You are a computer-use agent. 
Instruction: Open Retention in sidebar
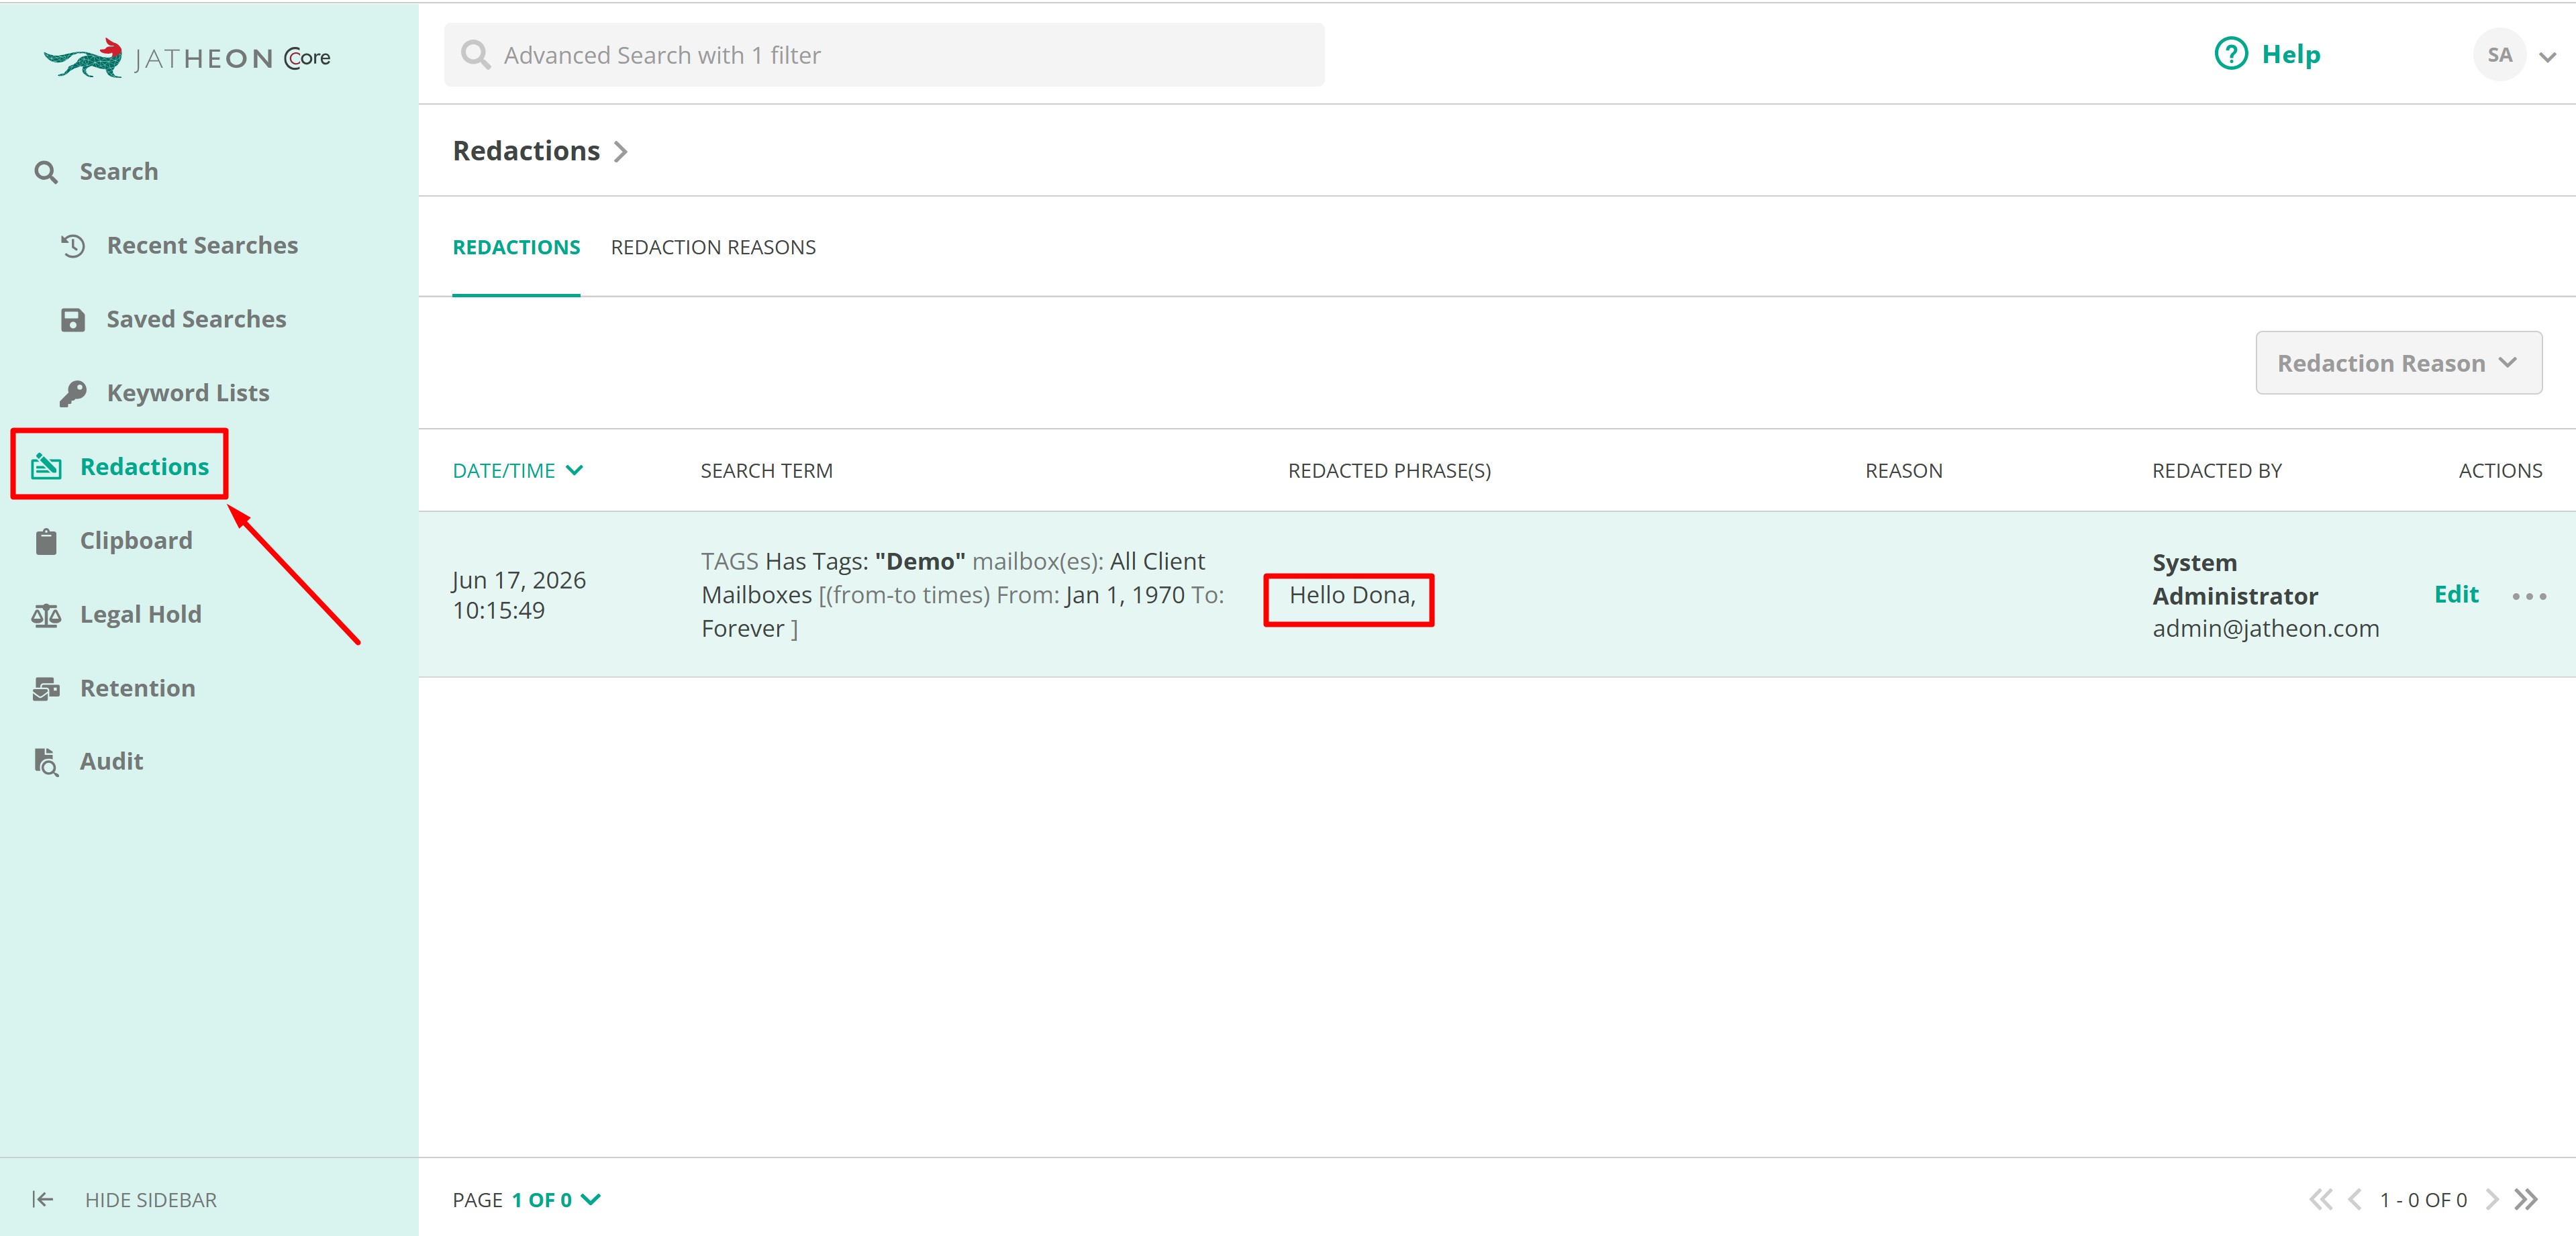(x=137, y=689)
